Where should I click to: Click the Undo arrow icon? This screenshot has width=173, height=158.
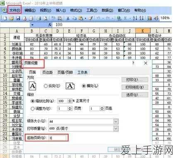point(99,18)
